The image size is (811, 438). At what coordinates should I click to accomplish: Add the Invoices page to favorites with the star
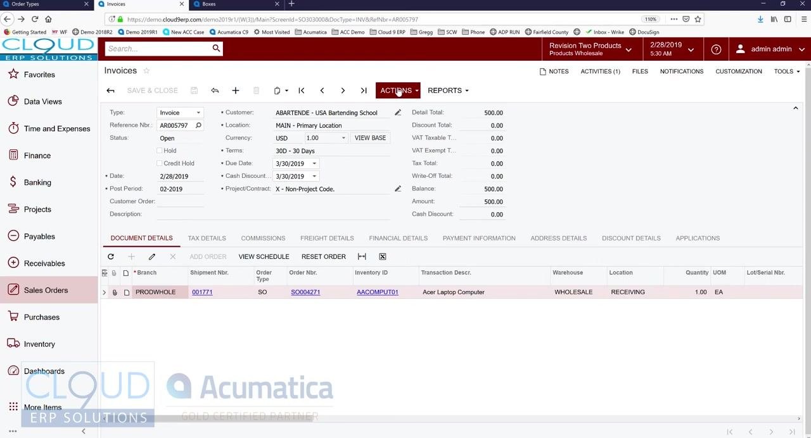(x=146, y=70)
